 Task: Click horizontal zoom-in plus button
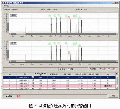tap(106, 69)
